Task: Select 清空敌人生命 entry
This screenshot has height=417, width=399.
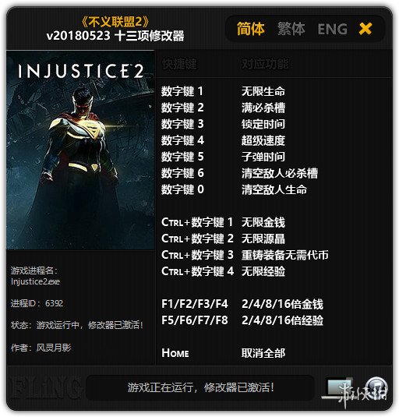Action: point(274,189)
